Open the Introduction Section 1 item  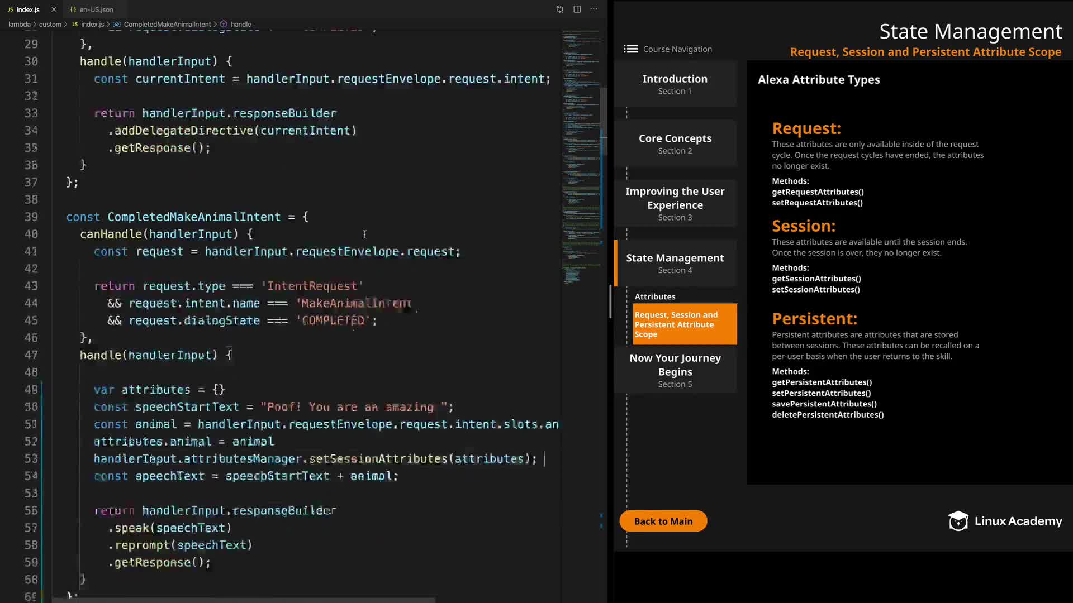(x=675, y=84)
